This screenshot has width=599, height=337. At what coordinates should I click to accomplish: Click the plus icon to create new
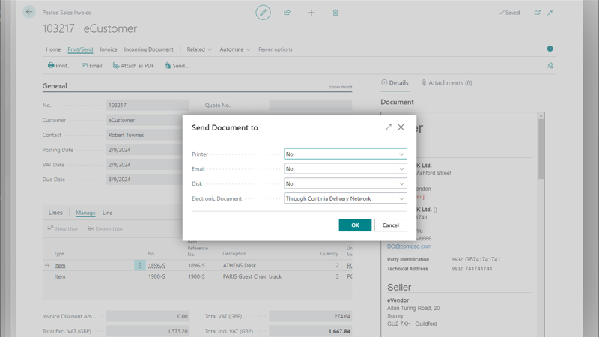311,13
